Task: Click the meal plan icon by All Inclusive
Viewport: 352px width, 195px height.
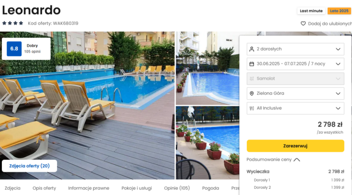Action: (252, 108)
